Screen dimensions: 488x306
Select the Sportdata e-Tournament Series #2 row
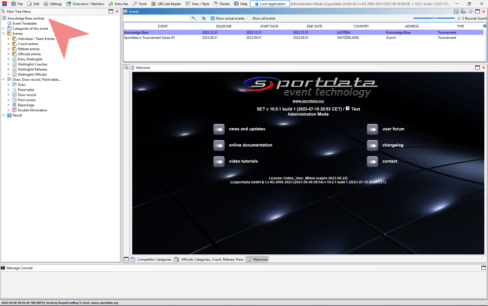coord(149,38)
